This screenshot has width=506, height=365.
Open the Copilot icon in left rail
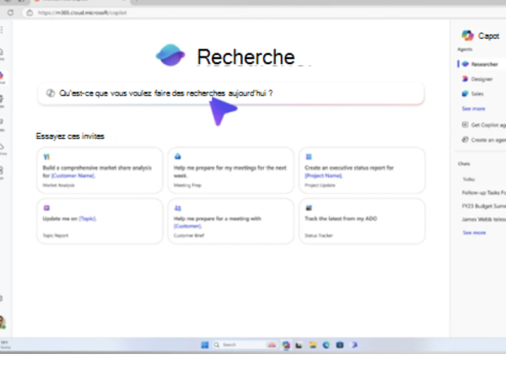tap(2, 78)
